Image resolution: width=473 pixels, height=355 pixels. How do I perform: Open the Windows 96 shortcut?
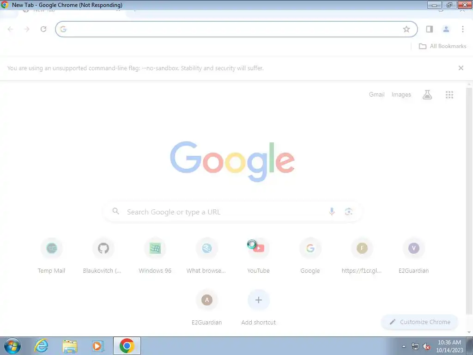155,256
